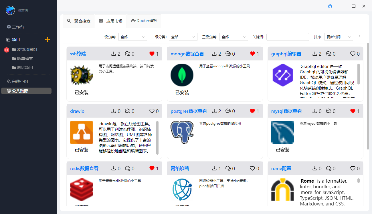
Task: Open the 排序 更新时间 dropdown
Action: [x=339, y=37]
